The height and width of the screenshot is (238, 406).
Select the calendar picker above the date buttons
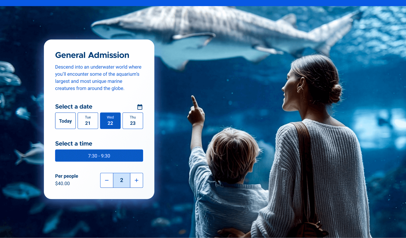pos(140,107)
